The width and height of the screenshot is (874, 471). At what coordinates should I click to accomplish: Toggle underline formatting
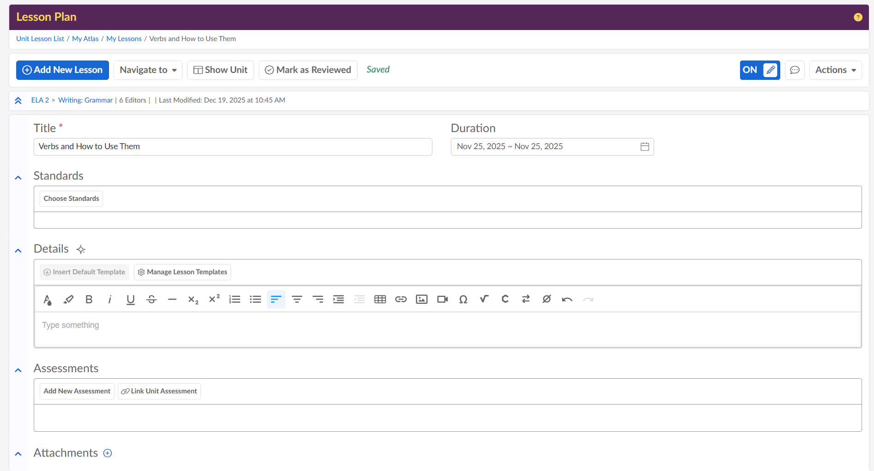point(131,299)
